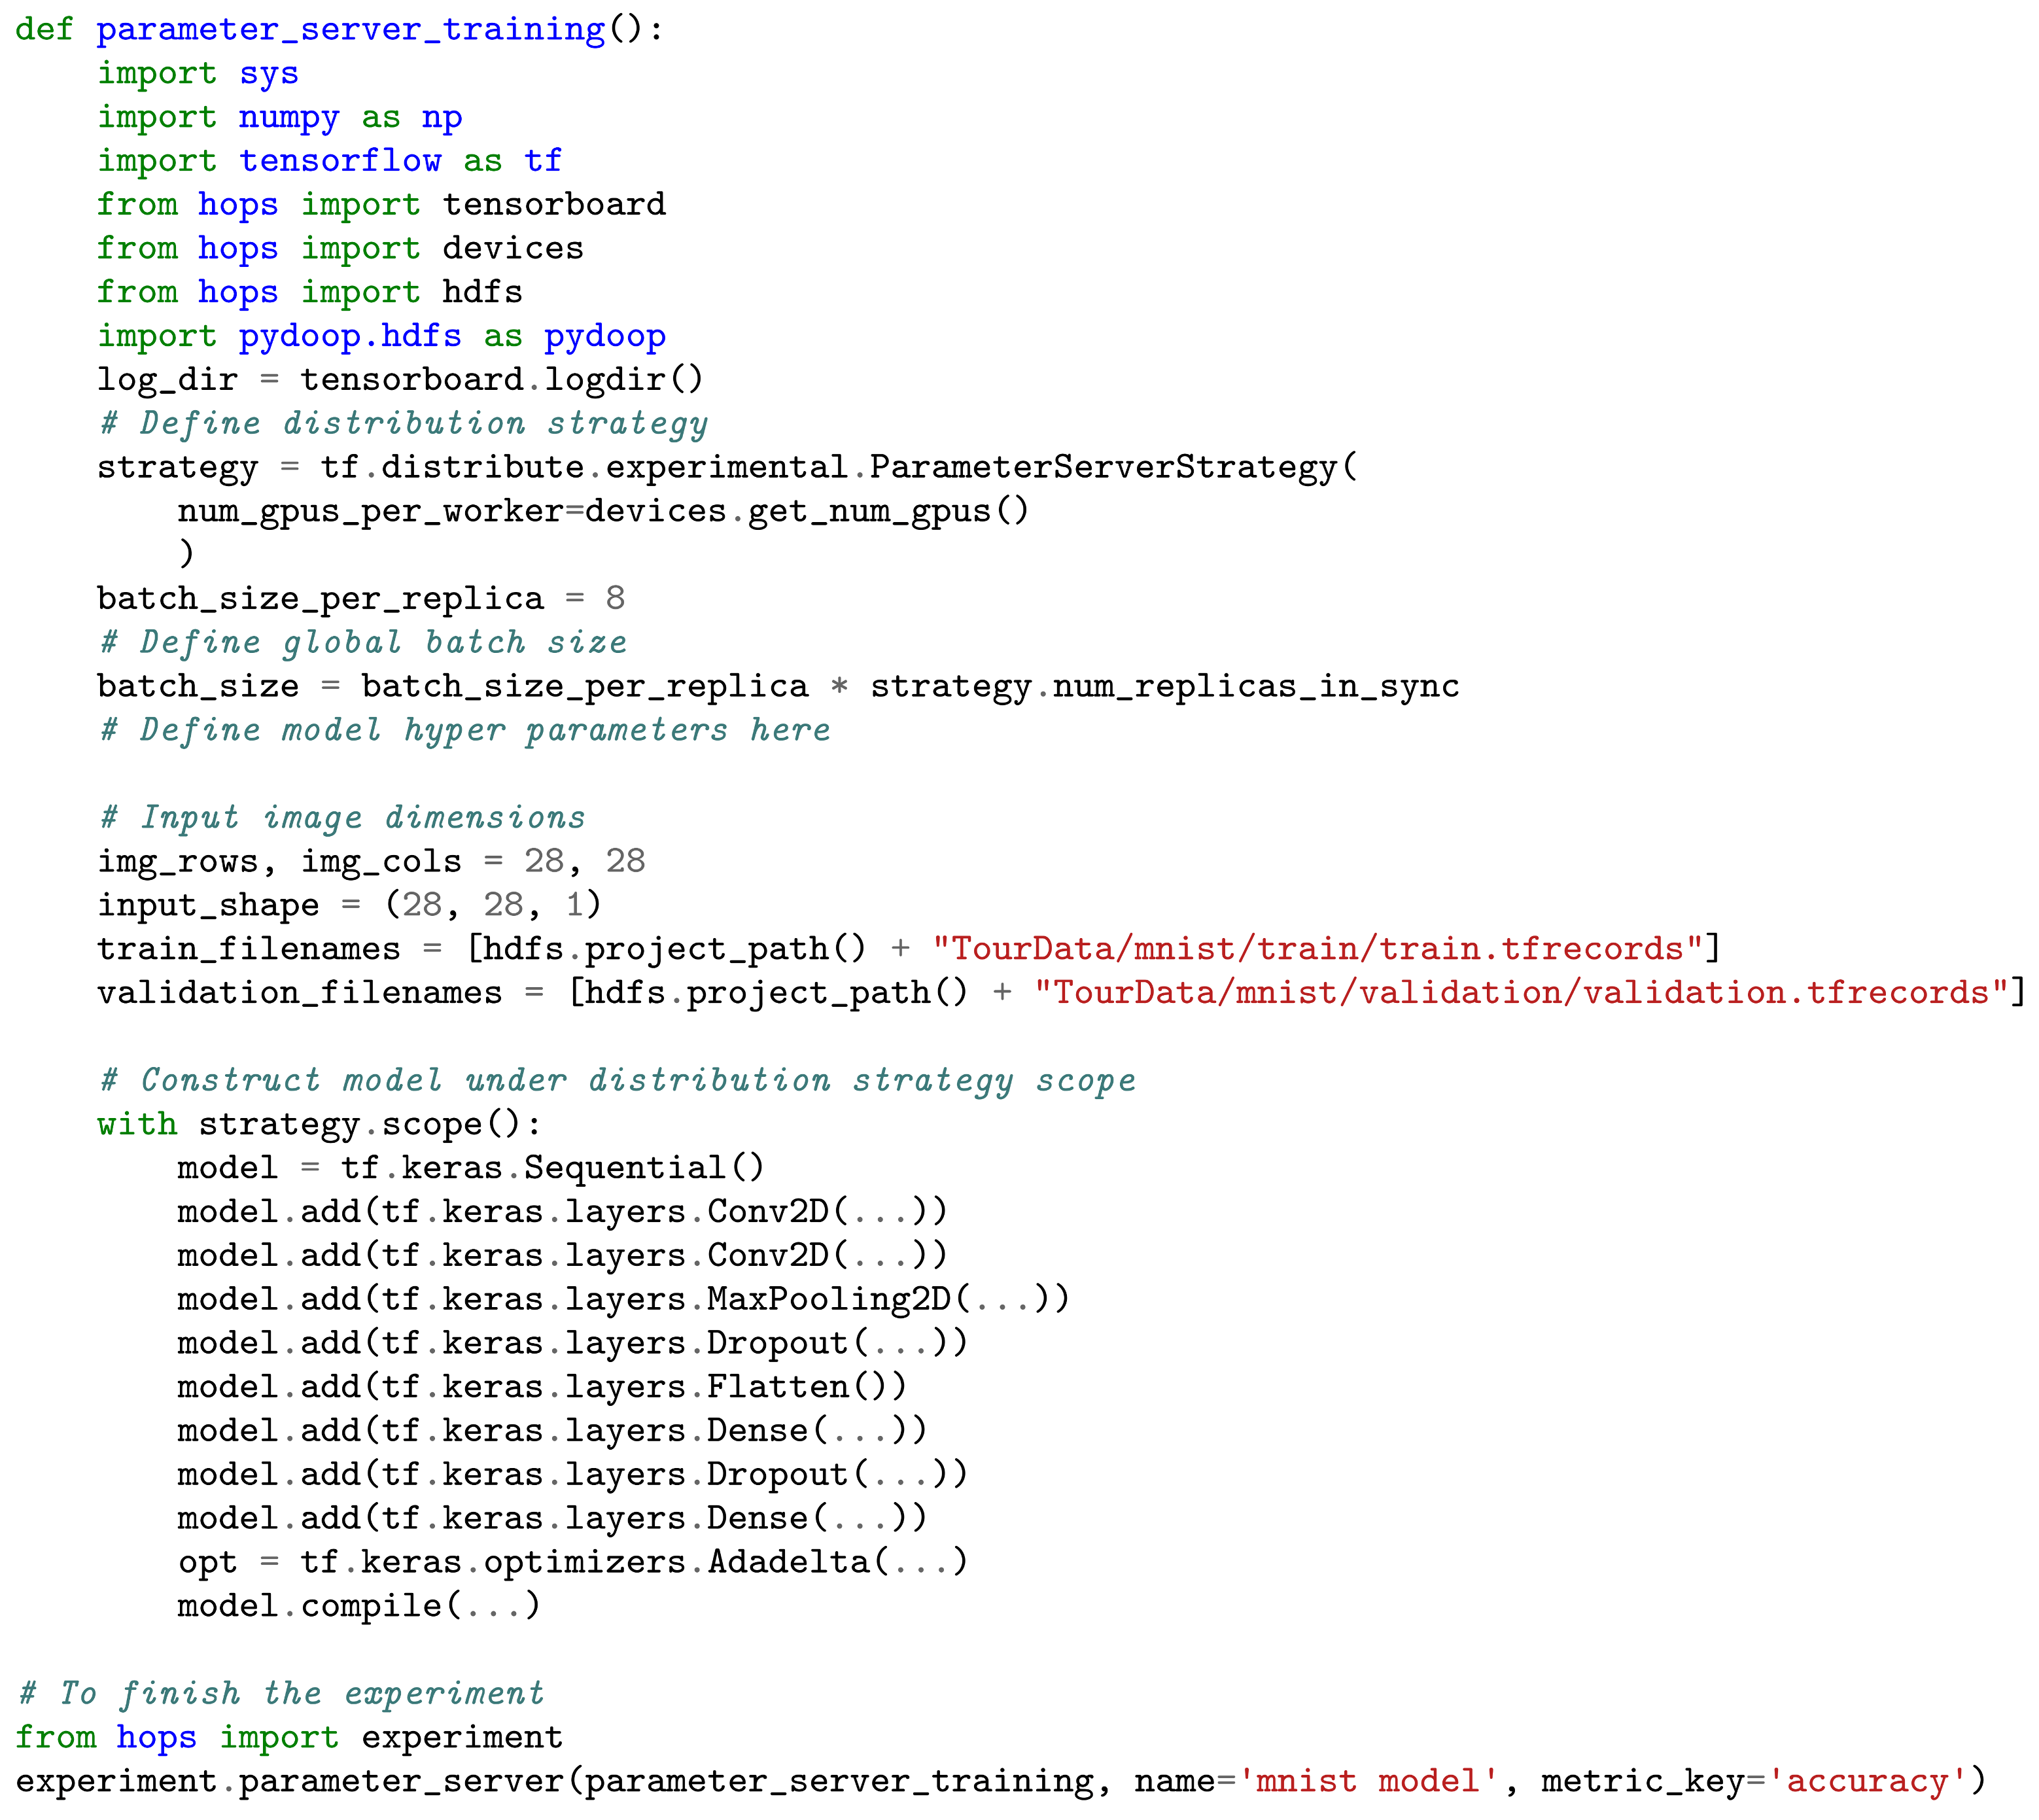Screen dimensions: 2039x1820
Task: Click the 'log_dir' variable assignment
Action: (167, 380)
